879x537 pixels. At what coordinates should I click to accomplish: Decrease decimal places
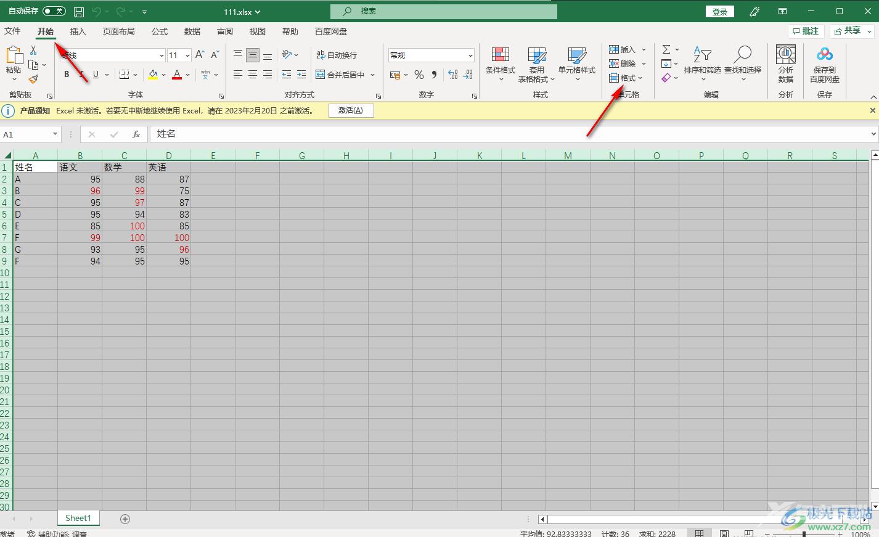pos(468,75)
